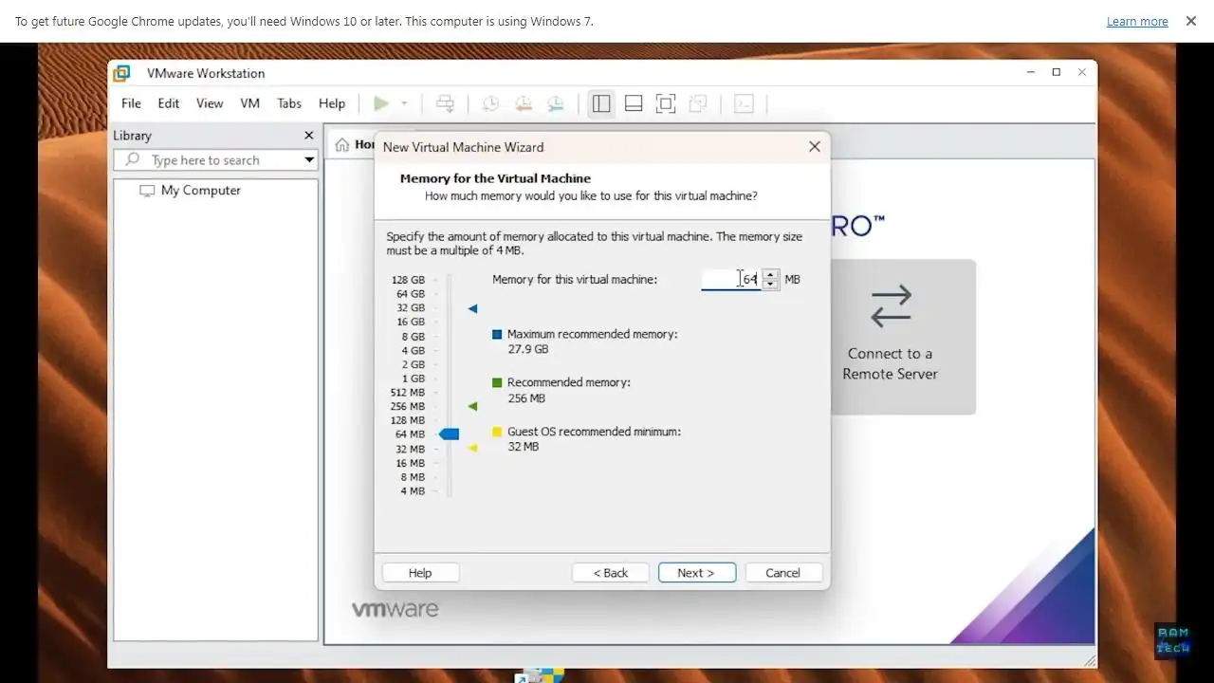Click the 128 GB scale label
This screenshot has width=1214, height=683.
[x=408, y=280]
